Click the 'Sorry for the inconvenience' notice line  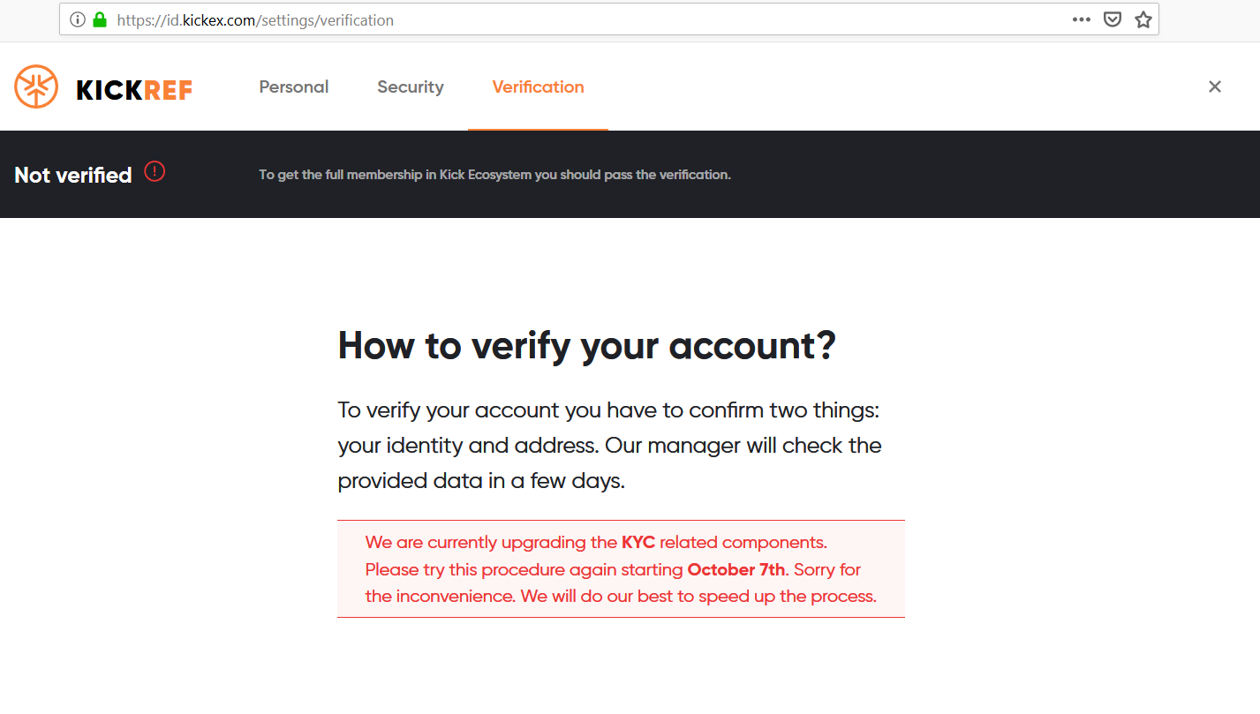click(621, 596)
